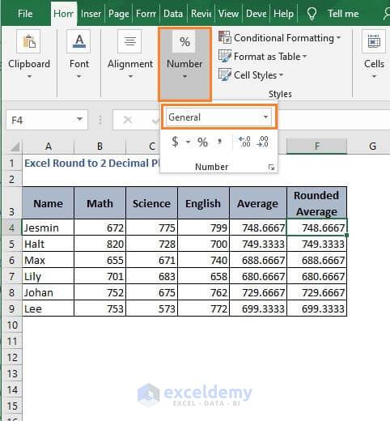Image resolution: width=390 pixels, height=421 pixels.
Task: Apply Comma Style format
Action: [x=220, y=142]
